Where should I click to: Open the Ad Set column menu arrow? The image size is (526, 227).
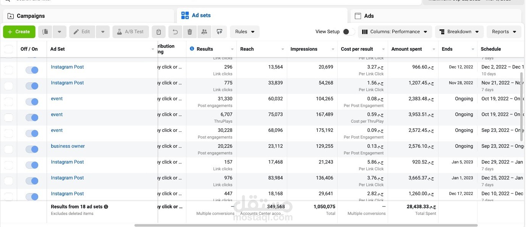pyautogui.click(x=153, y=49)
